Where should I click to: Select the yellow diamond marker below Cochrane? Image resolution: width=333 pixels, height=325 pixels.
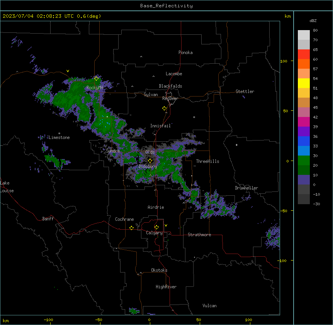(x=131, y=228)
